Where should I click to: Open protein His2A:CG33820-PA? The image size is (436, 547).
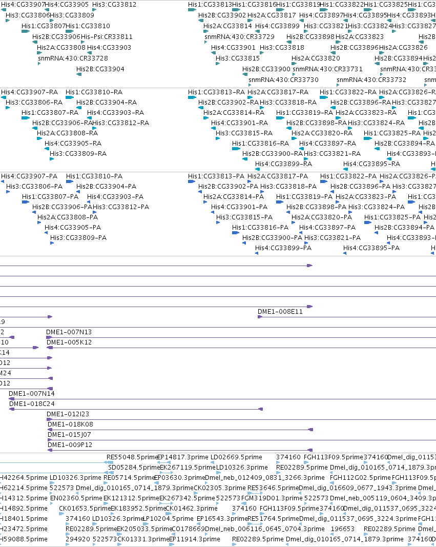click(x=322, y=217)
